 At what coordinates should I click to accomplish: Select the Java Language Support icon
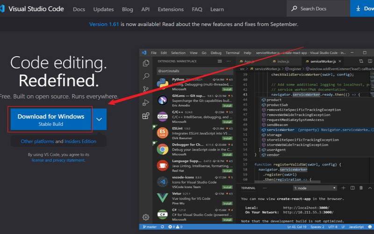coord(163,166)
